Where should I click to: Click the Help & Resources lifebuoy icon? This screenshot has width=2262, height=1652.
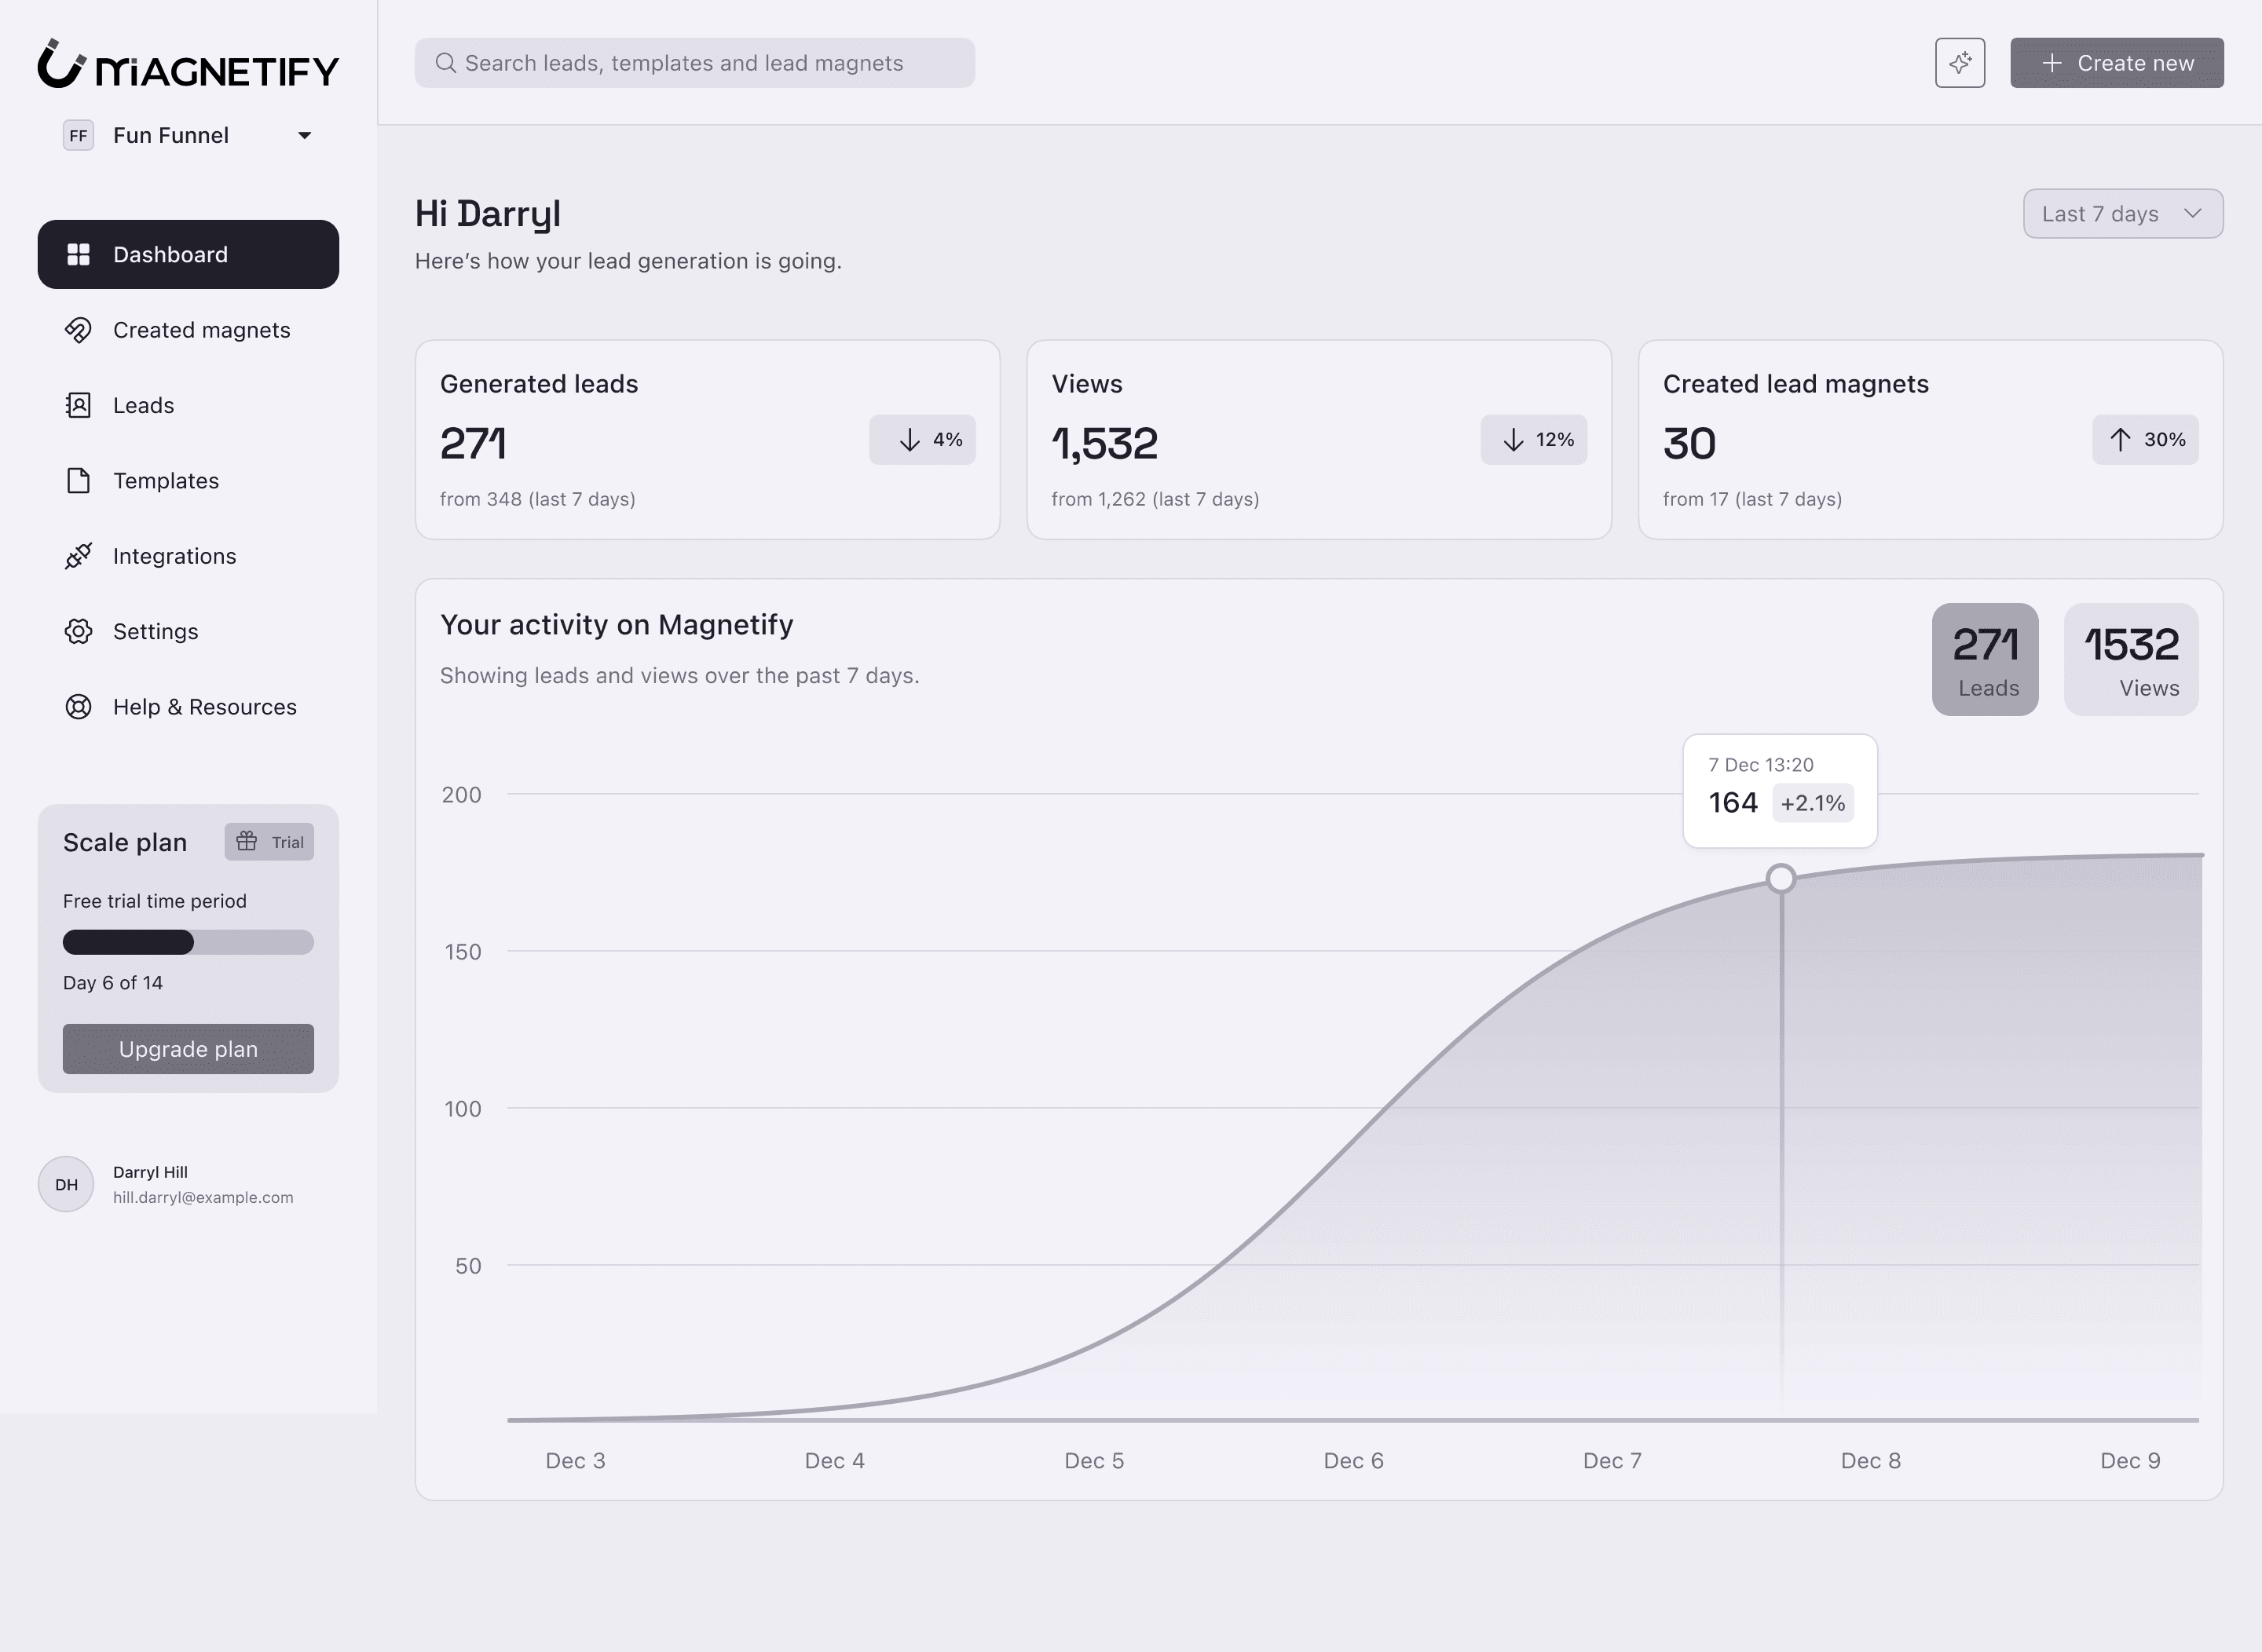tap(78, 707)
